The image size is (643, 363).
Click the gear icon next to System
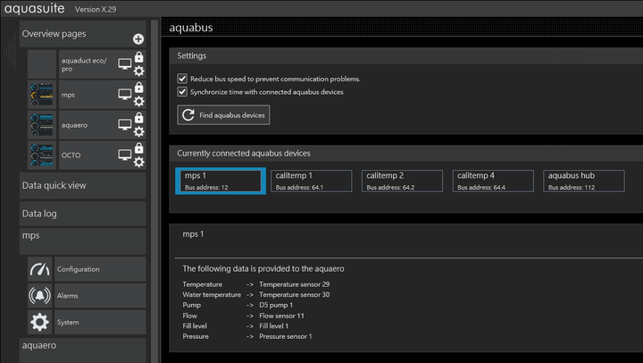tap(40, 323)
